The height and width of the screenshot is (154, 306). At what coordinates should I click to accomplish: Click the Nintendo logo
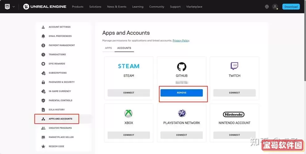click(x=234, y=115)
